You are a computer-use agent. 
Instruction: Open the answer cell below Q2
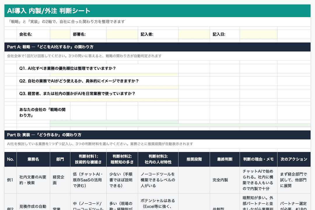114,87
